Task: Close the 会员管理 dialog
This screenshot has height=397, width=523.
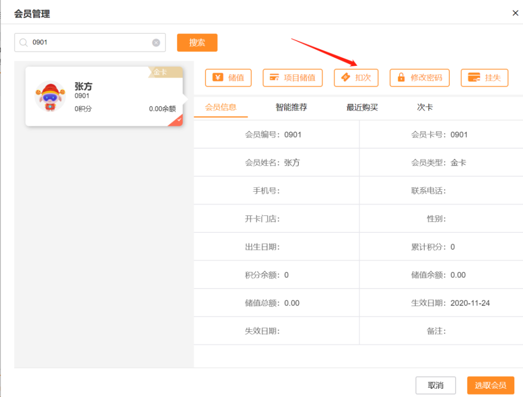Action: pos(515,13)
